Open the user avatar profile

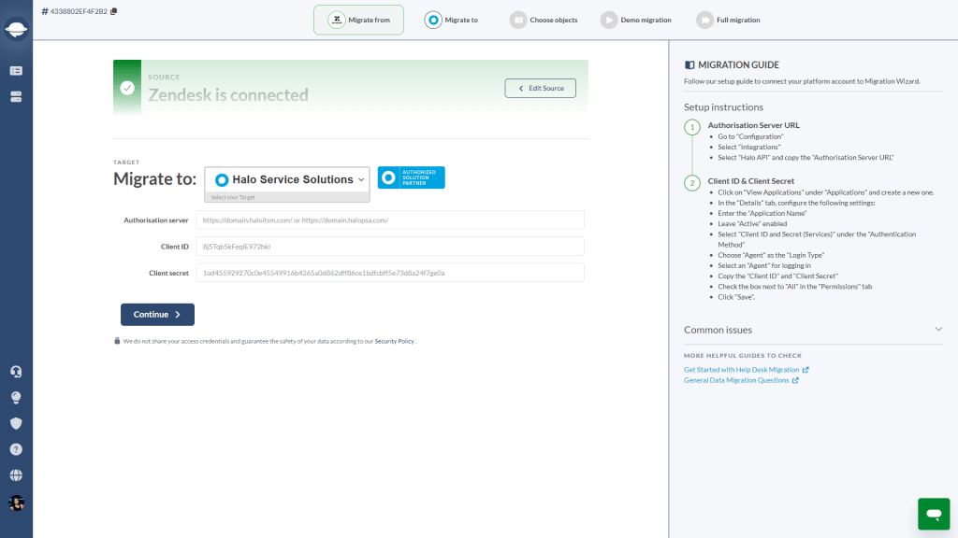coord(17,503)
